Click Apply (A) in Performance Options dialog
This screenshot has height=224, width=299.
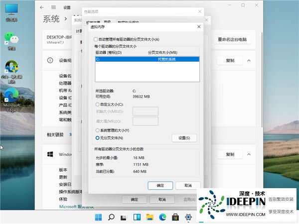click(189, 200)
